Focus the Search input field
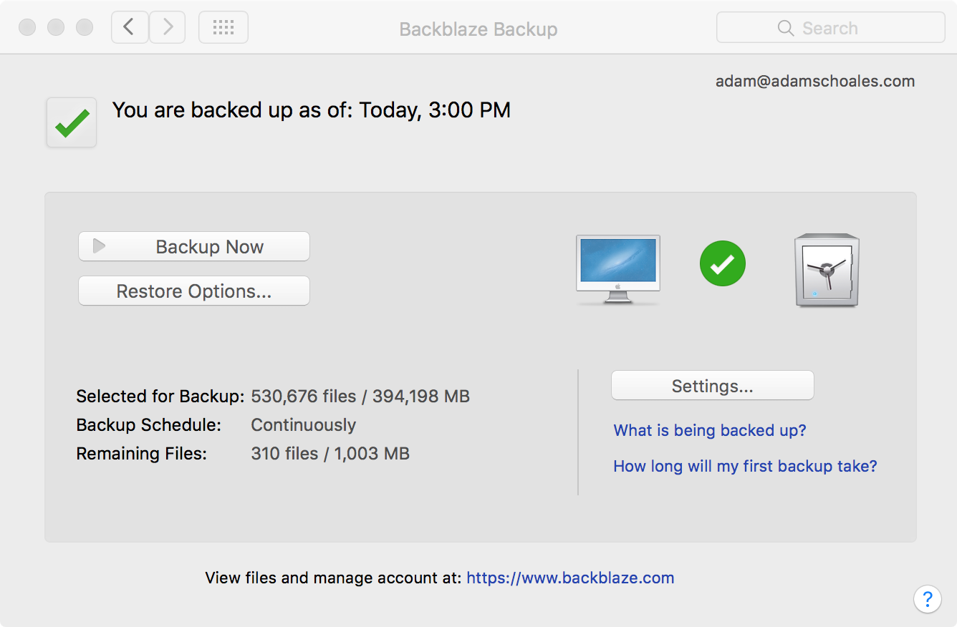Screen dimensions: 957x627 (x=831, y=28)
